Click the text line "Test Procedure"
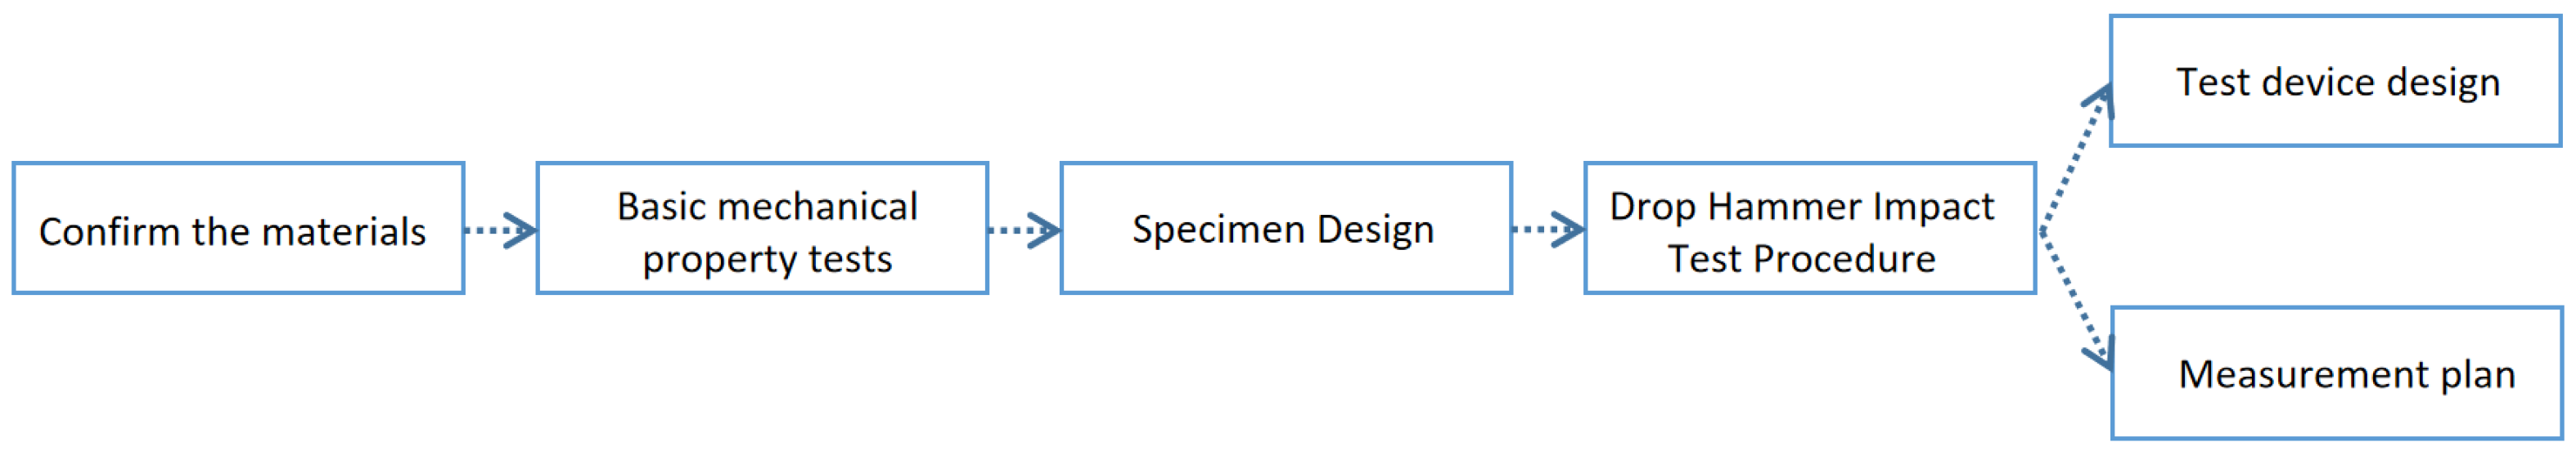The image size is (2576, 451). click(1801, 260)
